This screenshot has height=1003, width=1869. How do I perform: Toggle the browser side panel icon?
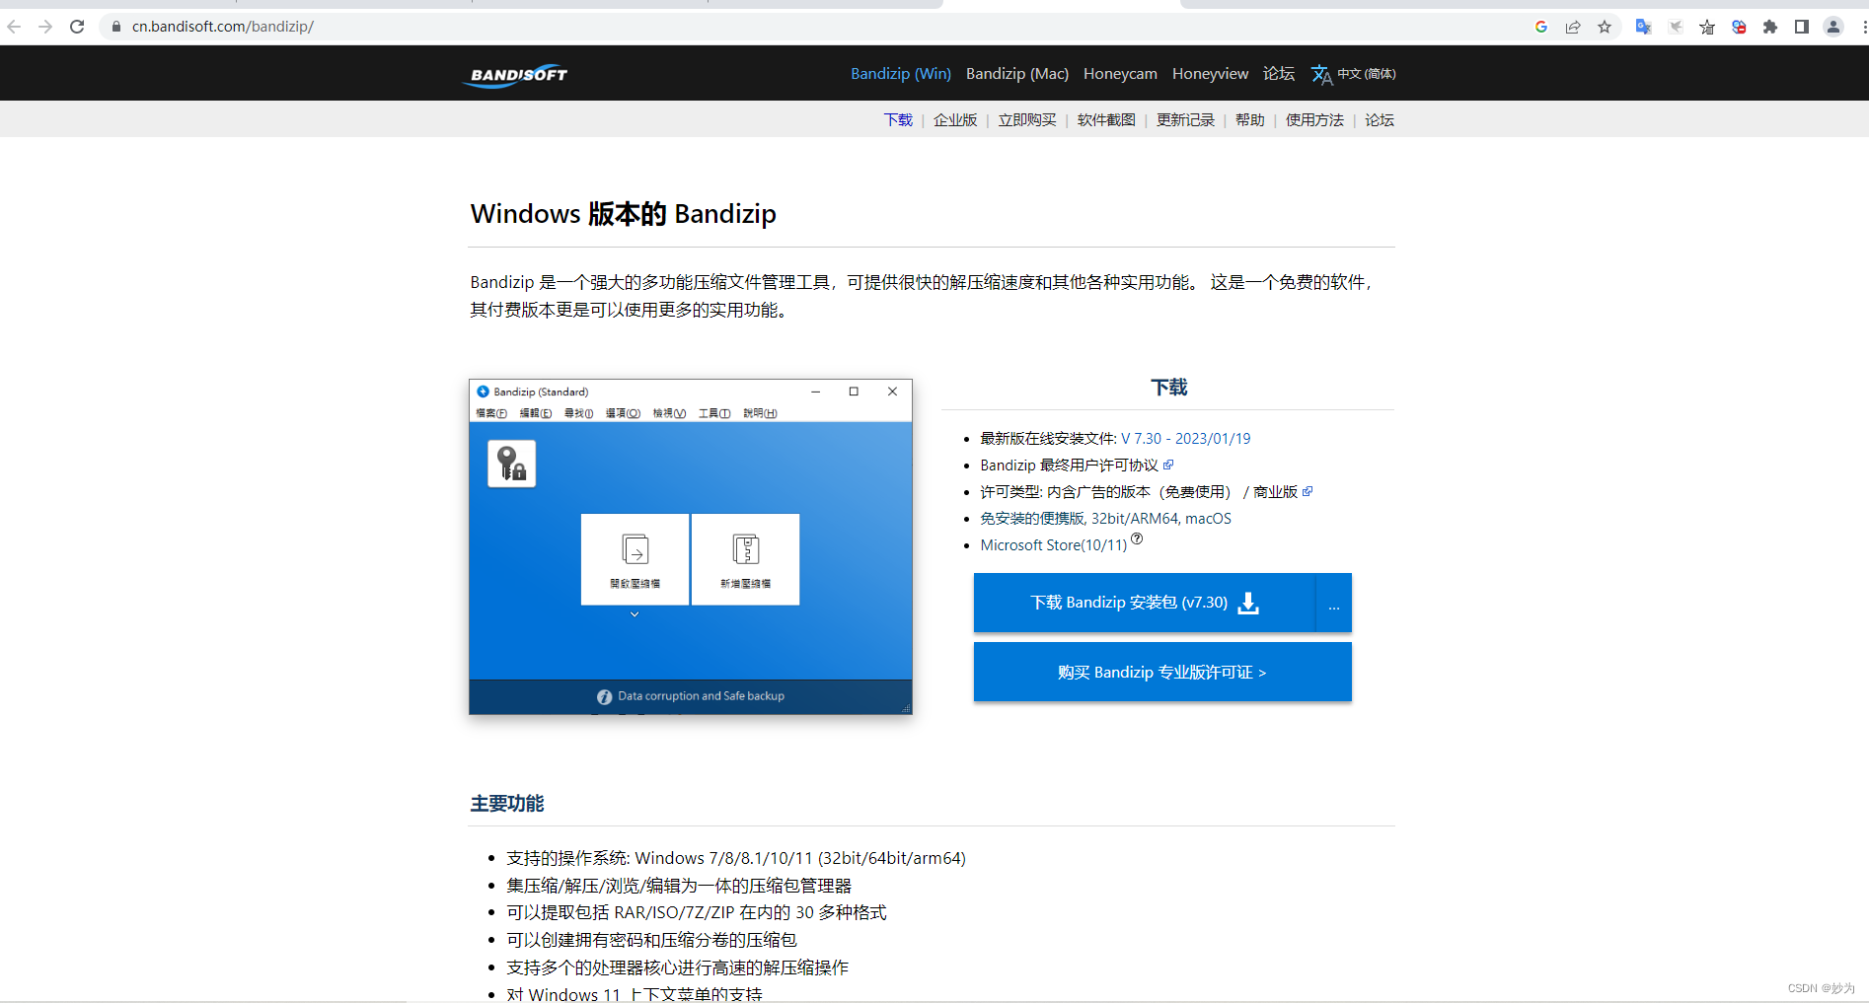(1802, 27)
